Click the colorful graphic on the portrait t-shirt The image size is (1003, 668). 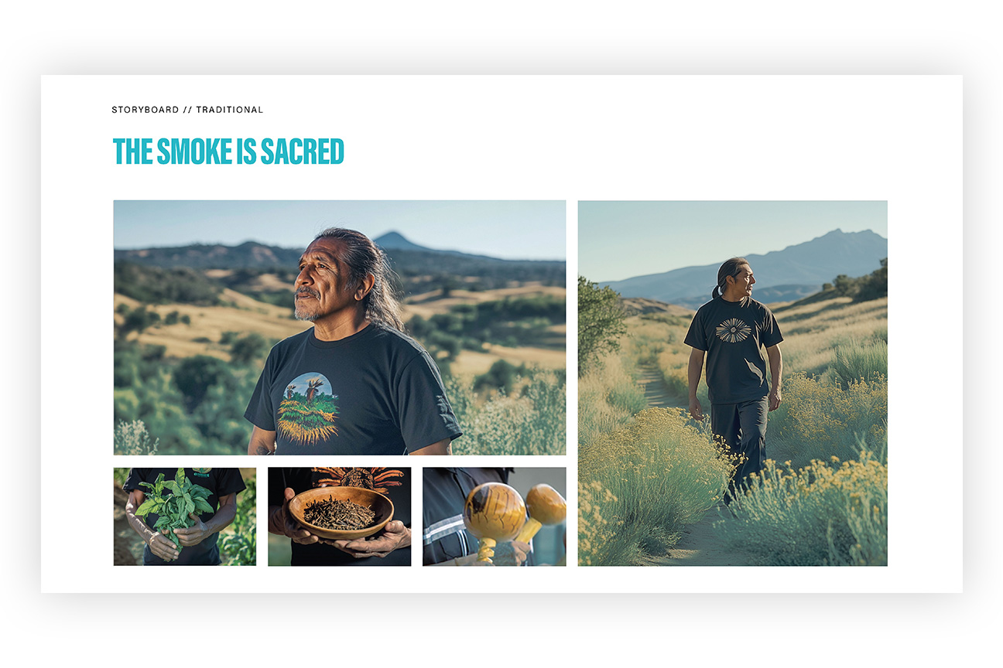(x=308, y=407)
